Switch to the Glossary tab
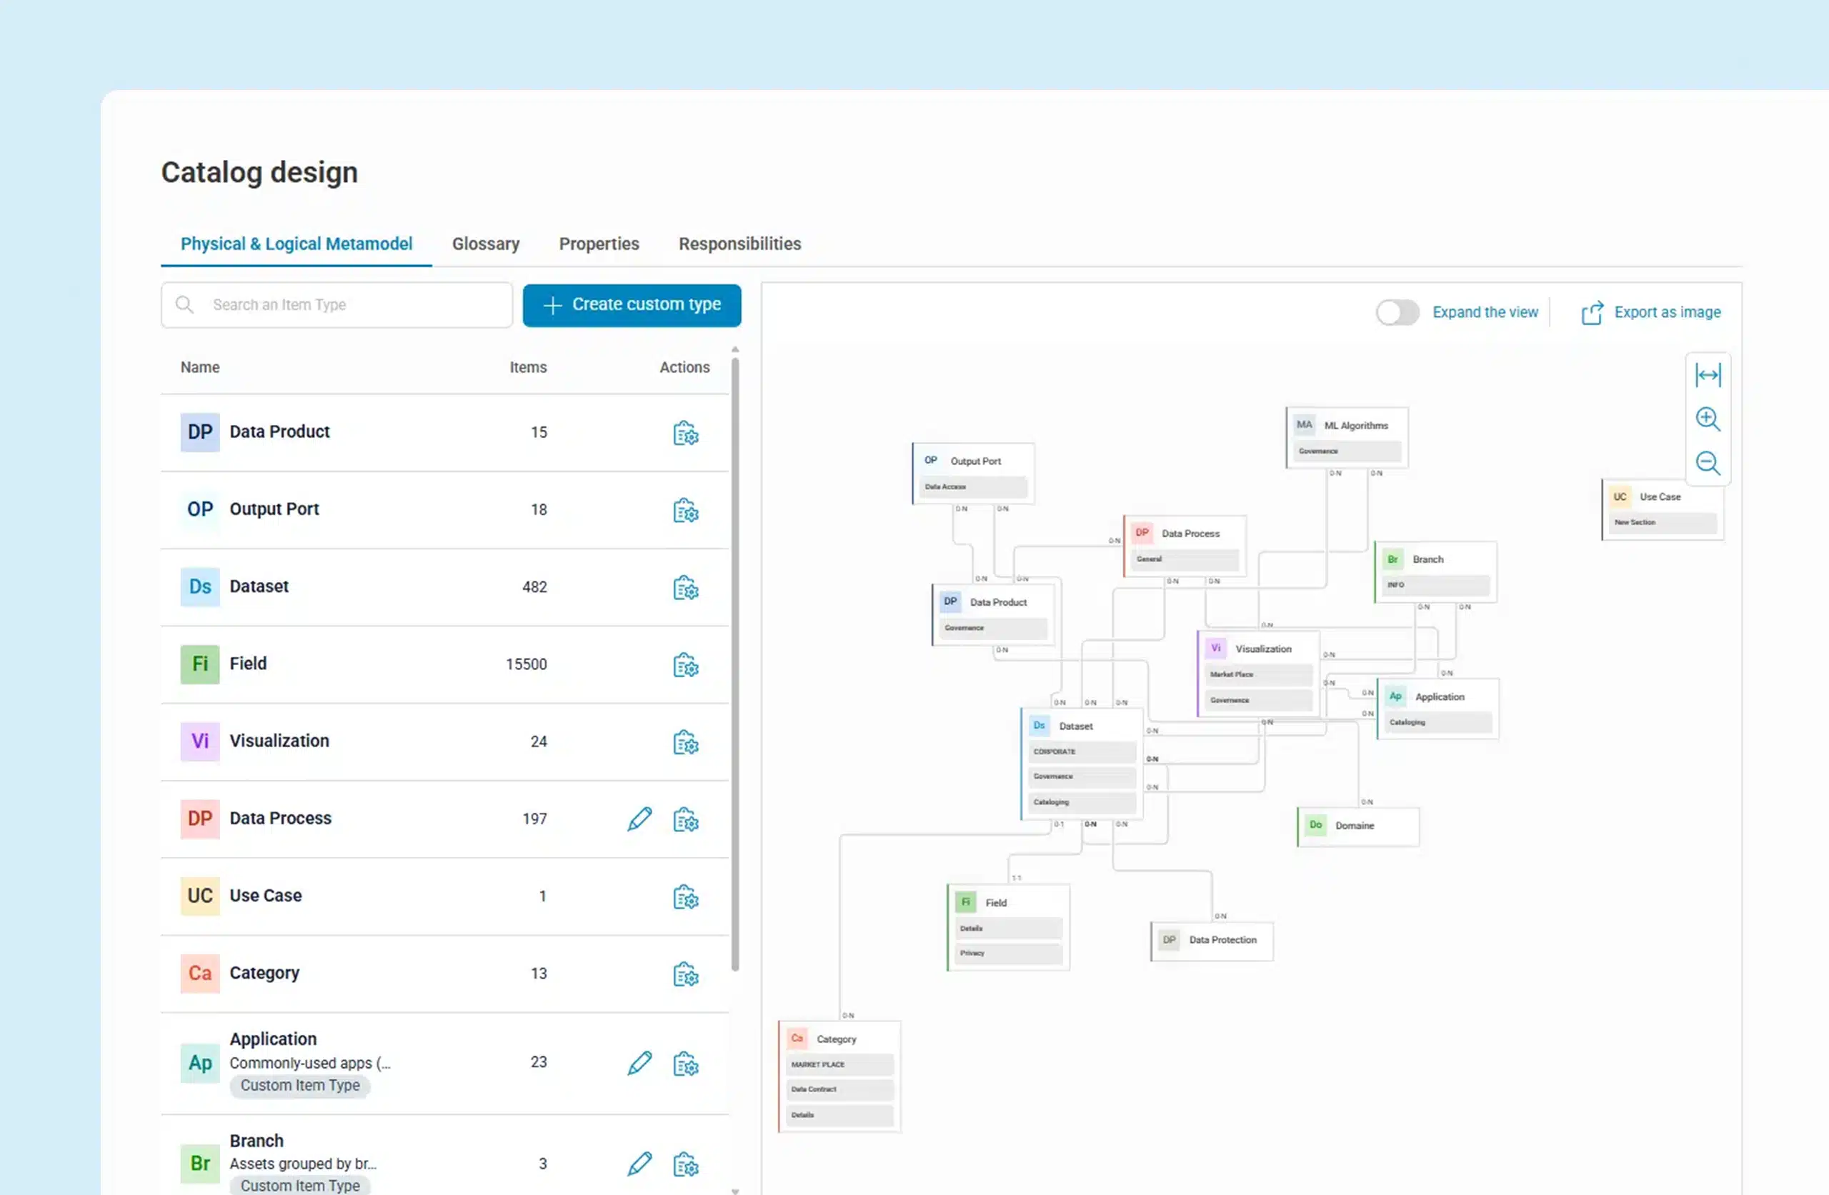The image size is (1829, 1195). (x=486, y=244)
